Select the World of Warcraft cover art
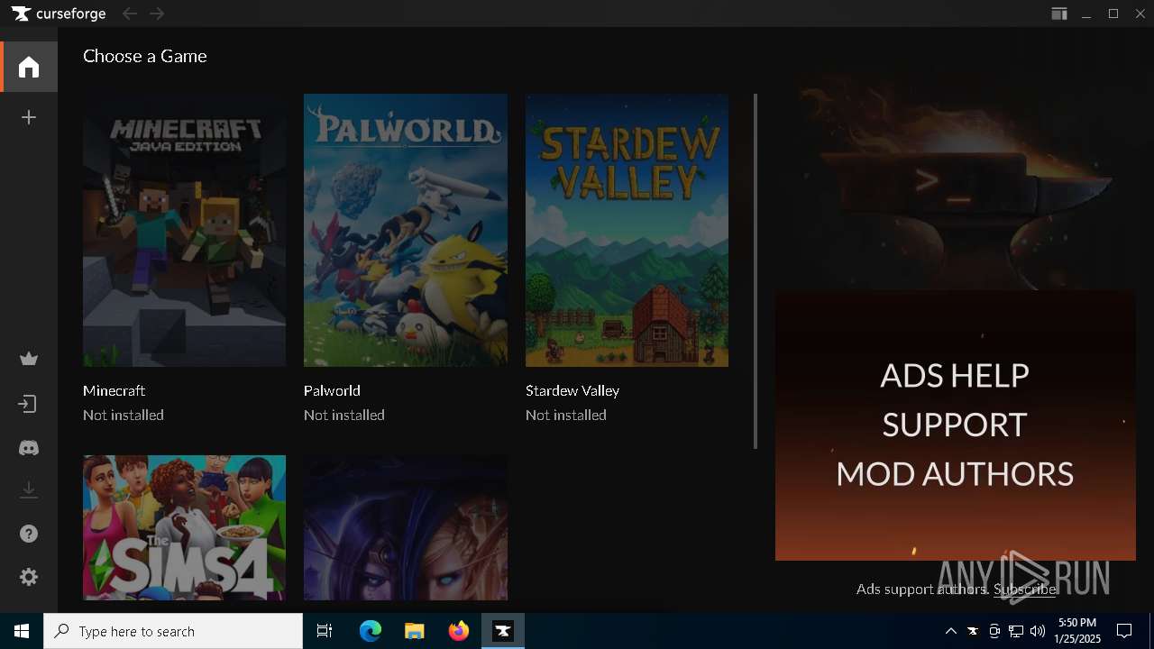The width and height of the screenshot is (1154, 649). click(x=406, y=527)
